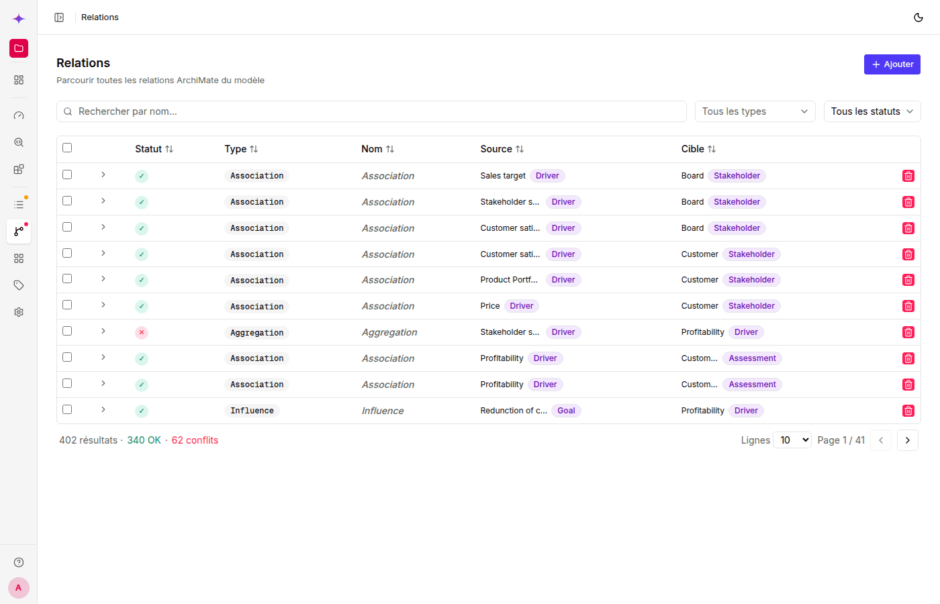Expand the Sales target row
Image resolution: width=940 pixels, height=604 pixels.
click(x=103, y=174)
